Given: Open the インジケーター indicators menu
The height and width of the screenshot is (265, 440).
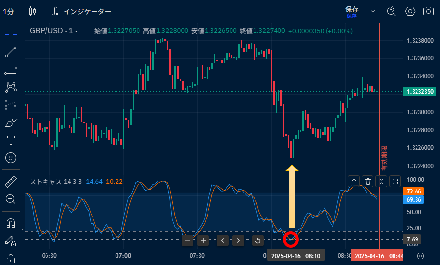Looking at the screenshot, I should point(82,11).
